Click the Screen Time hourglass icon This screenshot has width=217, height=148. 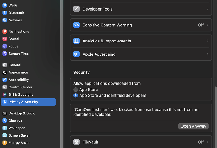[5, 54]
